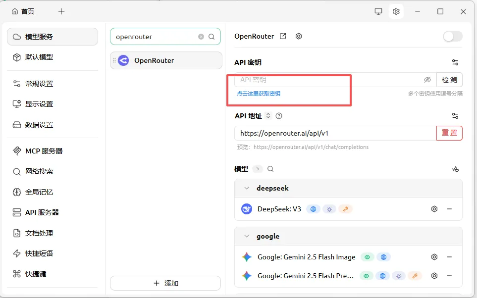This screenshot has width=477, height=298.
Task: Click 重置 to reset API address
Action: tap(449, 133)
